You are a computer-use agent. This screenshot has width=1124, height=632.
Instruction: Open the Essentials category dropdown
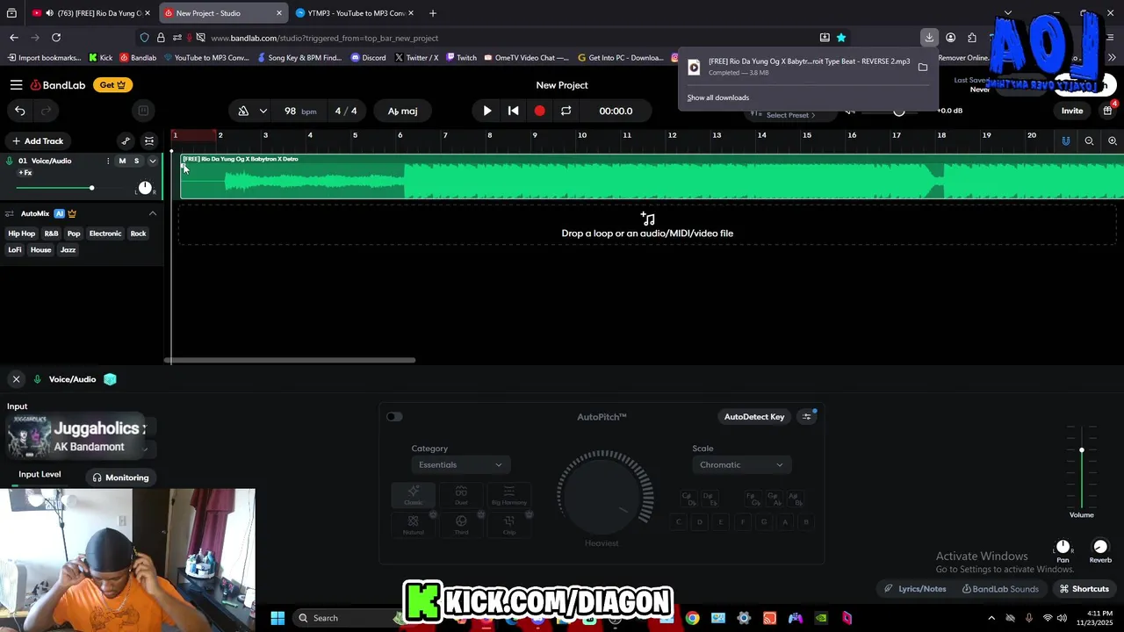(460, 465)
